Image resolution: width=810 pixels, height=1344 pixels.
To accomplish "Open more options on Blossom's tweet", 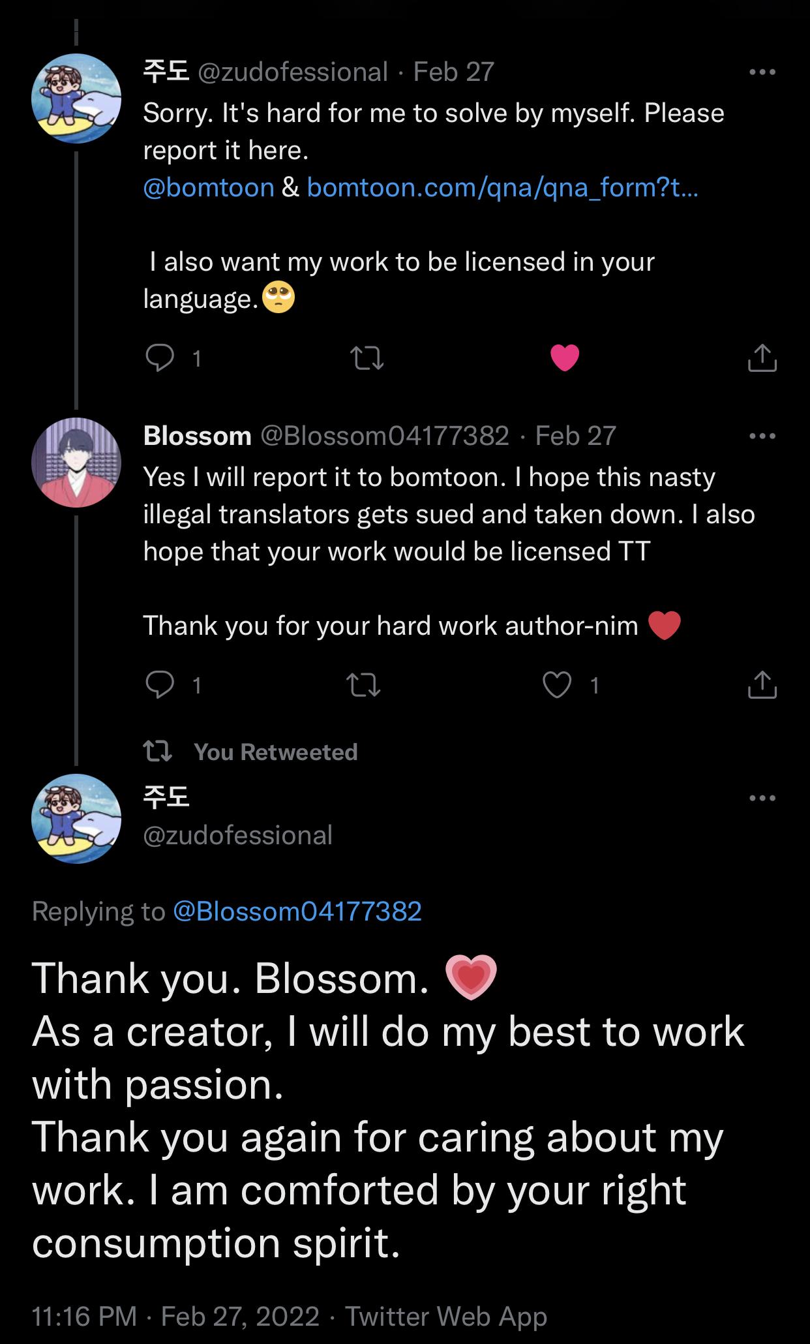I will click(x=762, y=436).
